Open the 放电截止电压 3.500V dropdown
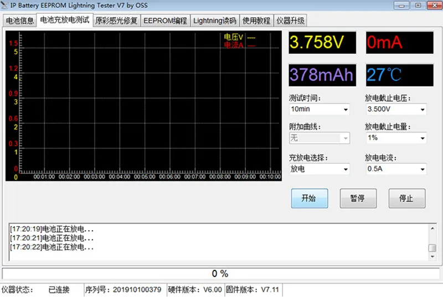This screenshot has height=297, width=443. click(x=396, y=109)
